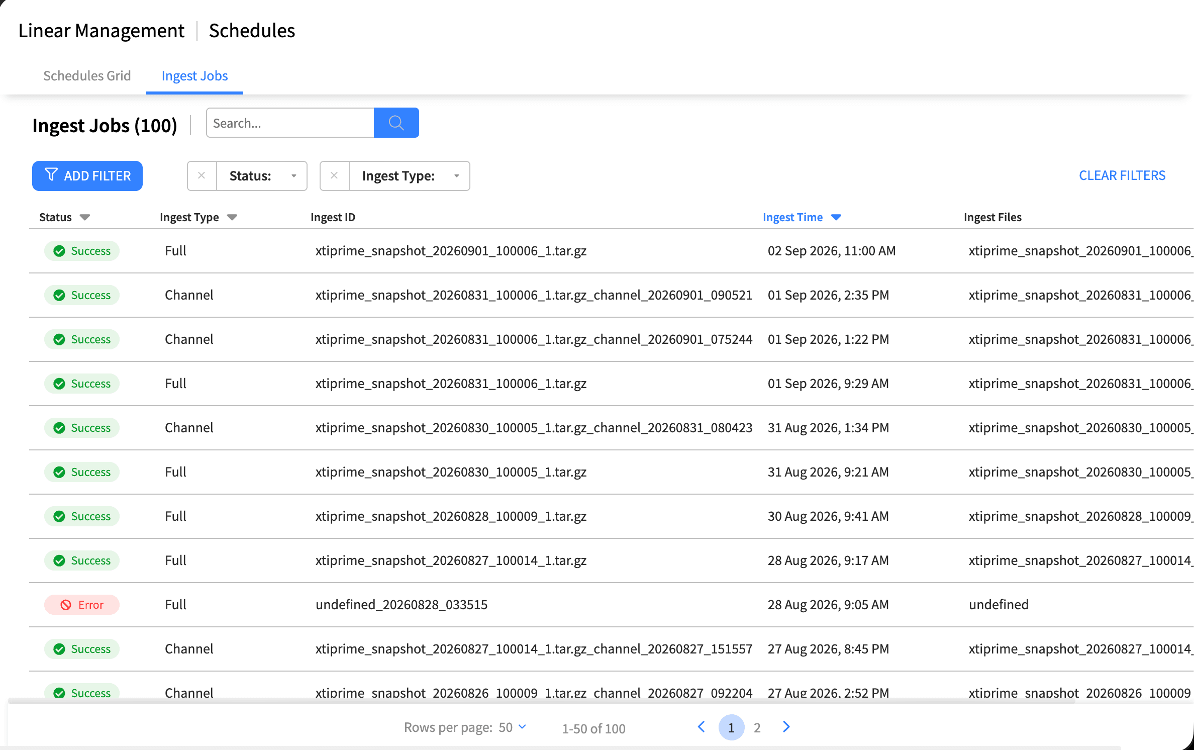Select ingest ID xtiprime_snapshot_20260901_100006_1.tar.gz
Image resolution: width=1194 pixels, height=750 pixels.
pyautogui.click(x=451, y=251)
